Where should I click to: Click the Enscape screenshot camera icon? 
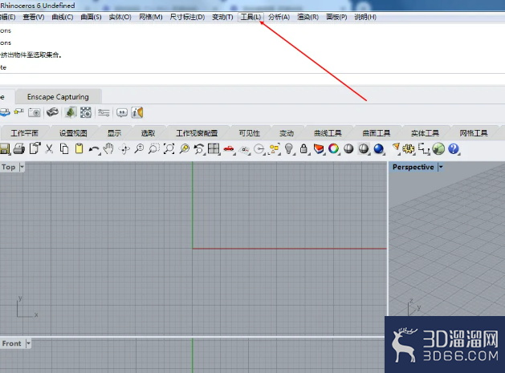click(35, 112)
